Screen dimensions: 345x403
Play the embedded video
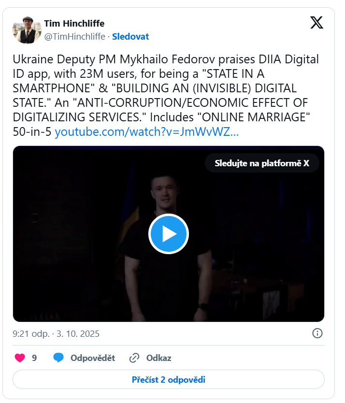click(x=169, y=234)
